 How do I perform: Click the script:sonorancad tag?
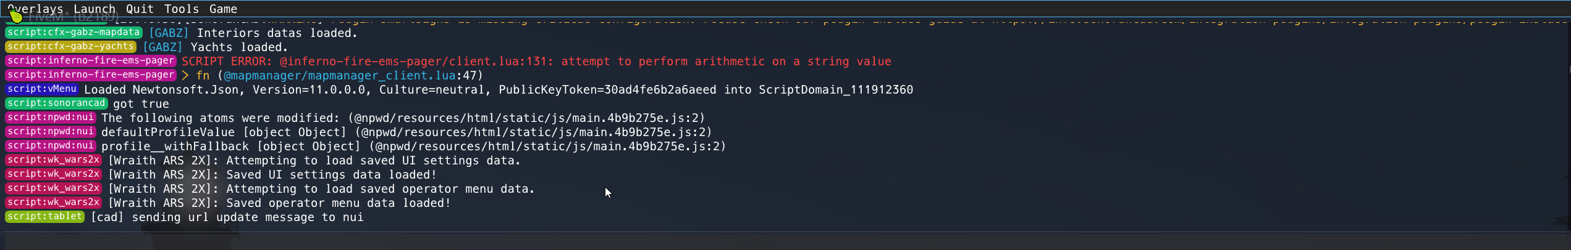tap(56, 103)
